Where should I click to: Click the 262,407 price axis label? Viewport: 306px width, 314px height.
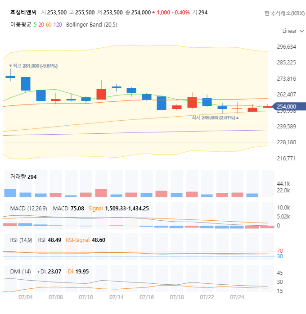coord(286,95)
